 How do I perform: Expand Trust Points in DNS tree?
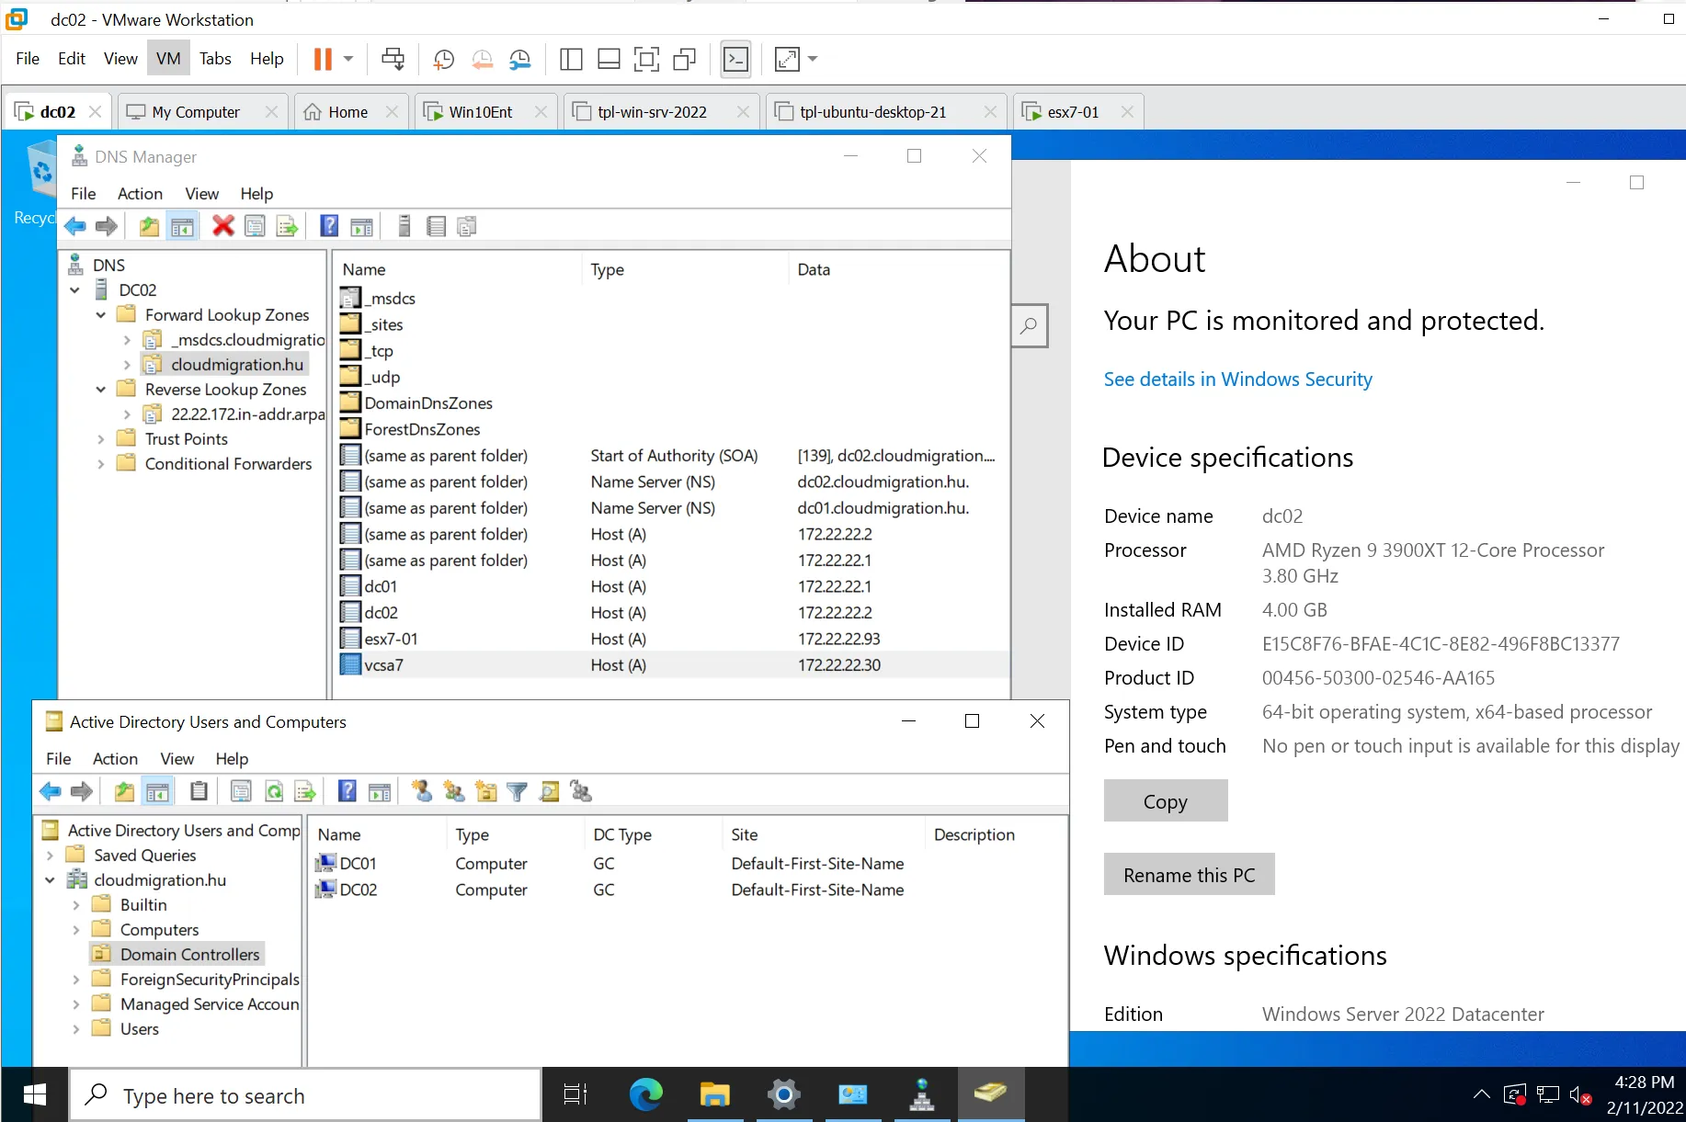tap(101, 439)
